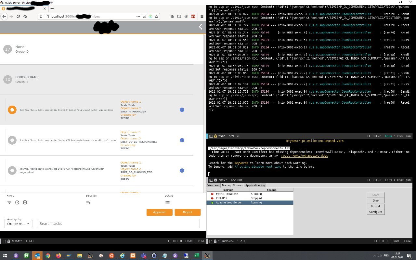Screen dimensions: 416x260
Task: Click the green extension icon in URL bar
Action: 151,16
